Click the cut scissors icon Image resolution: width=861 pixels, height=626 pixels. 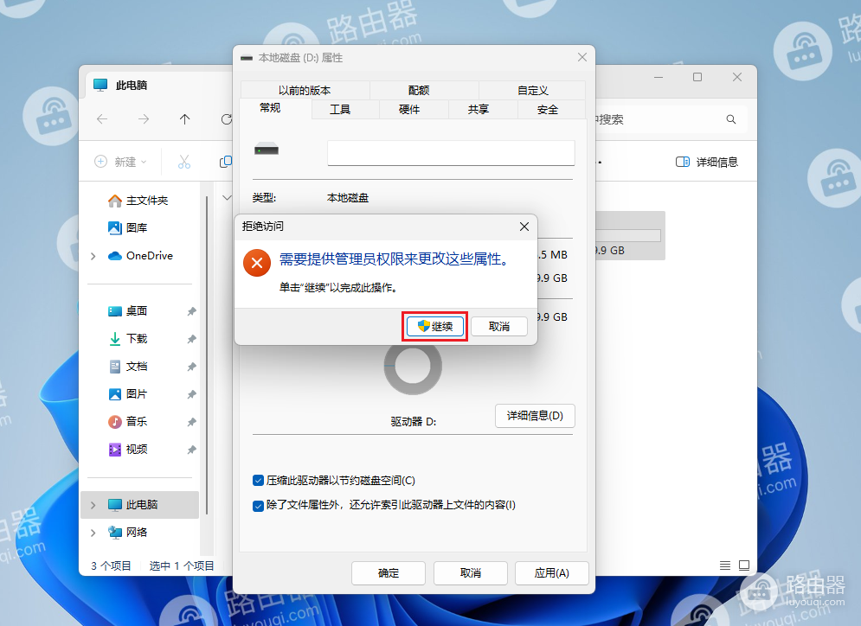184,162
